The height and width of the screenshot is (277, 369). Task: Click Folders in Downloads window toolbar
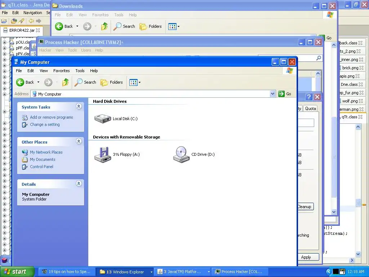click(x=151, y=26)
